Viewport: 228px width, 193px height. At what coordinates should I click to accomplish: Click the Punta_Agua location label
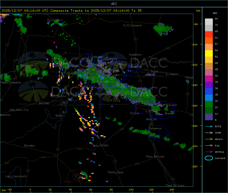[116, 172]
